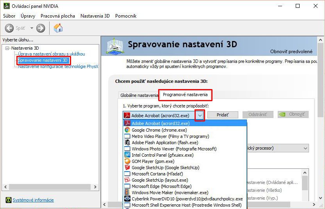Image resolution: width=325 pixels, height=209 pixels.
Task: Click Obnoviť predvolené link
Action: 291,52
